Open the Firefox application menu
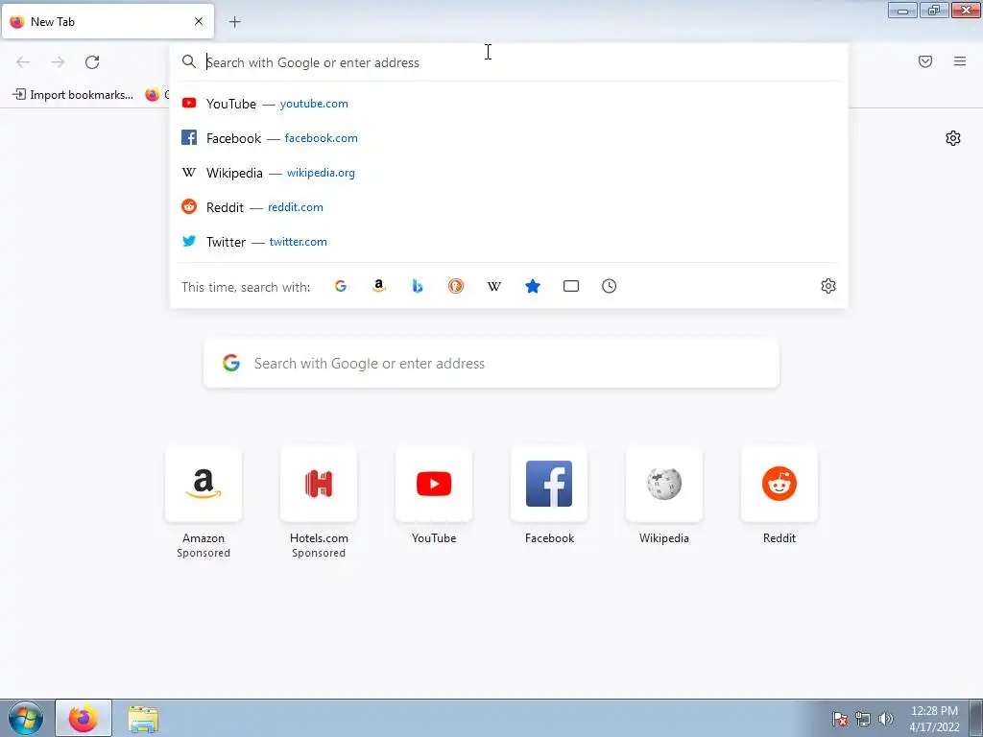The image size is (983, 737). (x=960, y=61)
